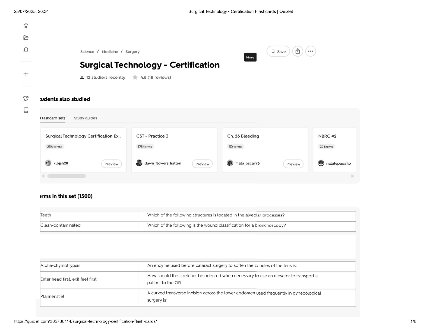
Task: Click the Medicine breadcrumb link
Action: pos(110,52)
